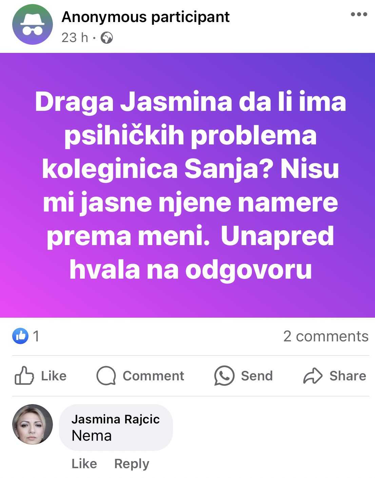Click the Comment label under the post
Viewport: 375px width, 478px height.
153,376
